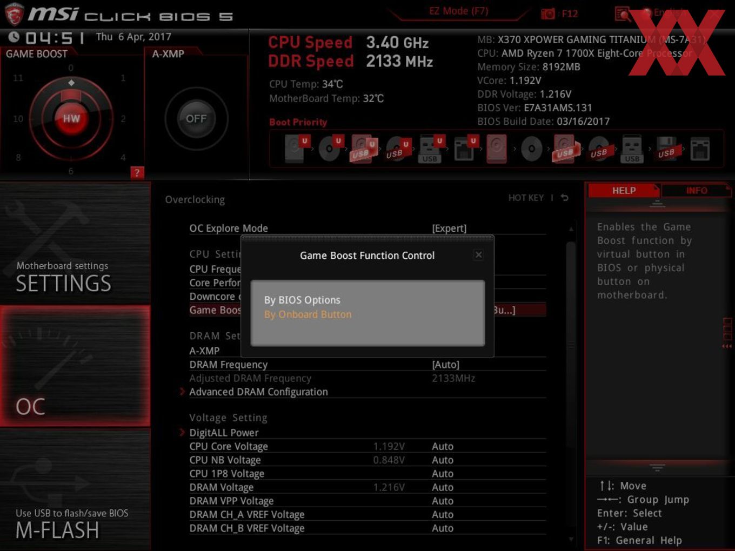Change DRAM CH_A VREF Voltage Auto value

tap(443, 515)
